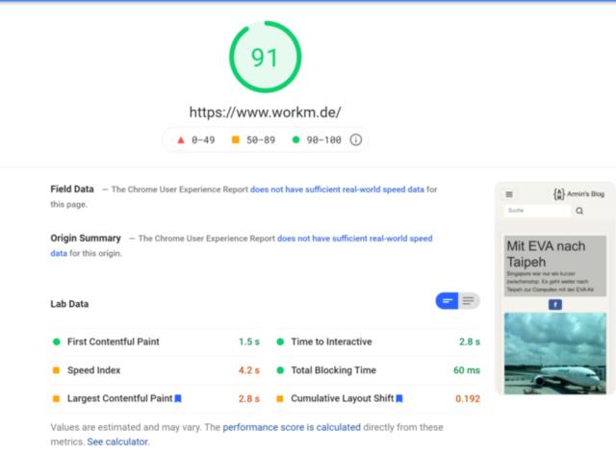The height and width of the screenshot is (456, 616).
Task: Click the Largest Contentful Paint label
Action: point(119,398)
